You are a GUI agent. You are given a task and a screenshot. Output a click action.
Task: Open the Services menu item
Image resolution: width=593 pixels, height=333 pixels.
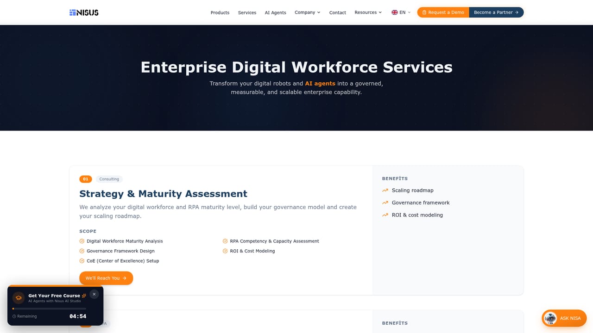click(247, 12)
